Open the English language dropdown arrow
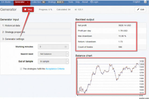The width and height of the screenshot is (149, 99). click(x=145, y=2)
